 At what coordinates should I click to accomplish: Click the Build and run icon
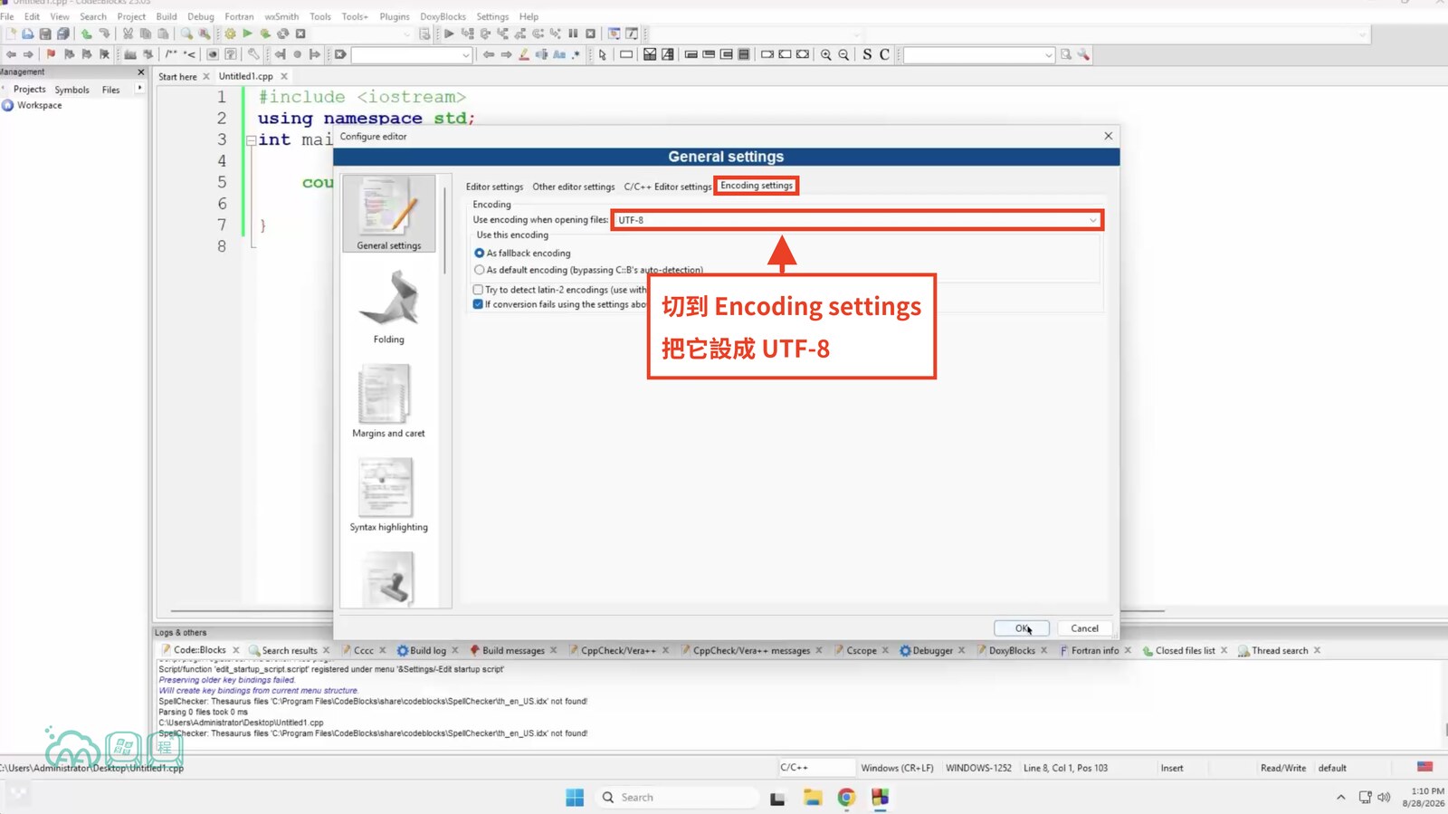point(265,34)
